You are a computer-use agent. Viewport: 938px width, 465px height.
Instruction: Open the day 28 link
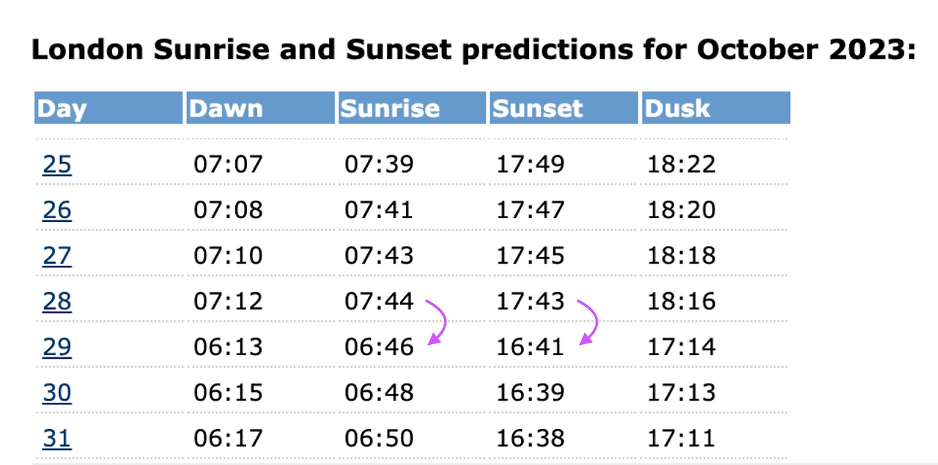click(57, 301)
